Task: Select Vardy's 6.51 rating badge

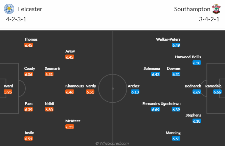Action: (90, 92)
